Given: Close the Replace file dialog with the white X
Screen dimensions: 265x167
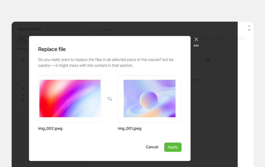Looking at the screenshot, I should point(196,40).
